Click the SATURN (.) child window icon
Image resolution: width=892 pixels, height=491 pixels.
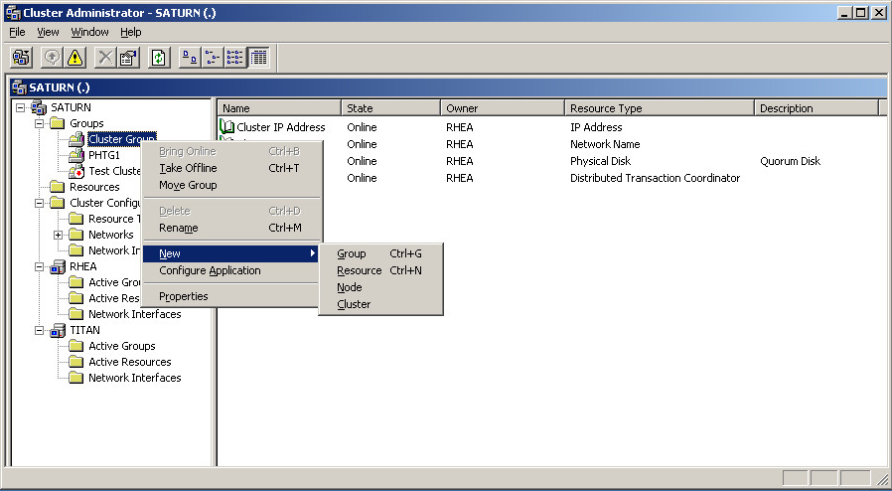pos(19,87)
